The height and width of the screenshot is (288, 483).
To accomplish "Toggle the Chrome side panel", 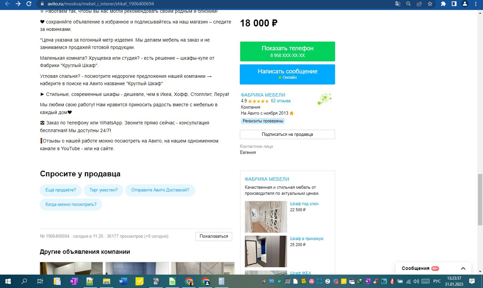I will (x=454, y=4).
